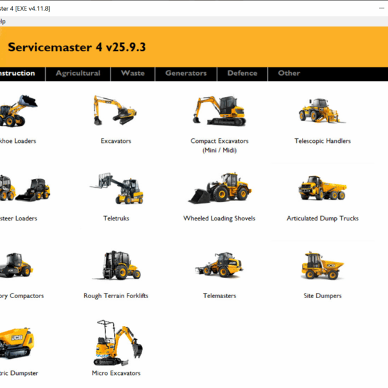Select the Defence tab

(242, 74)
